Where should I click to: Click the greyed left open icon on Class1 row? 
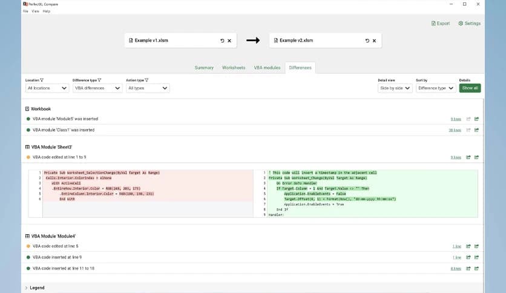coord(468,130)
